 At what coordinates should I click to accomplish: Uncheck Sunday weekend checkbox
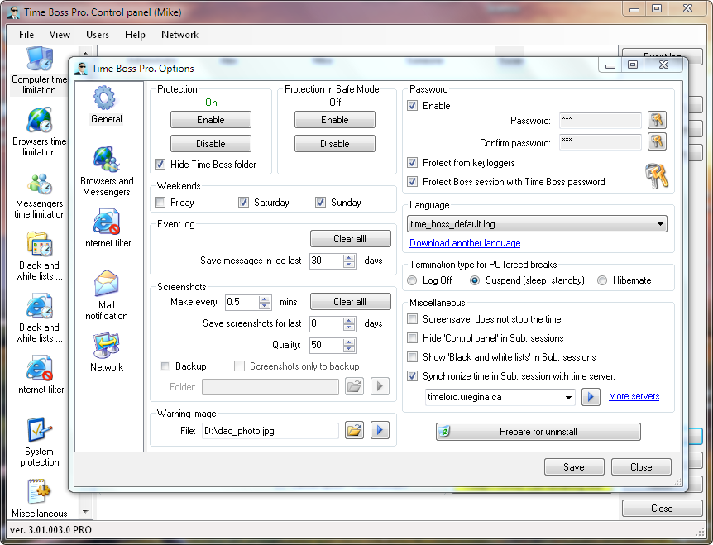pos(320,203)
